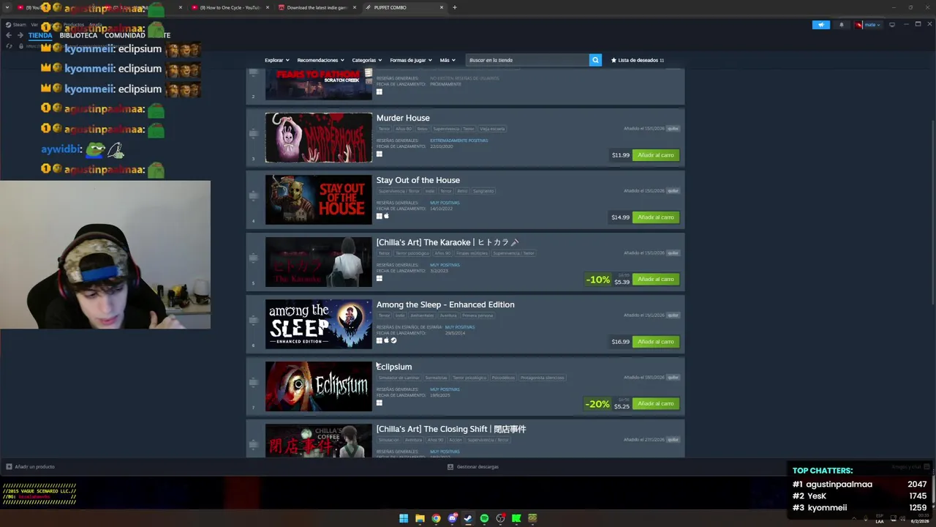Switch to the COMUNIDAD tab
Image resolution: width=936 pixels, height=527 pixels.
pyautogui.click(x=124, y=35)
